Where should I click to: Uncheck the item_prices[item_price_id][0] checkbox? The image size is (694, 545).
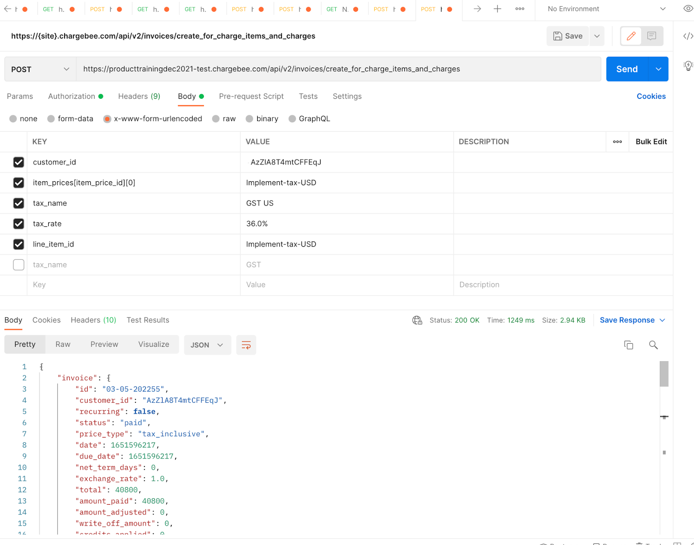(x=19, y=183)
